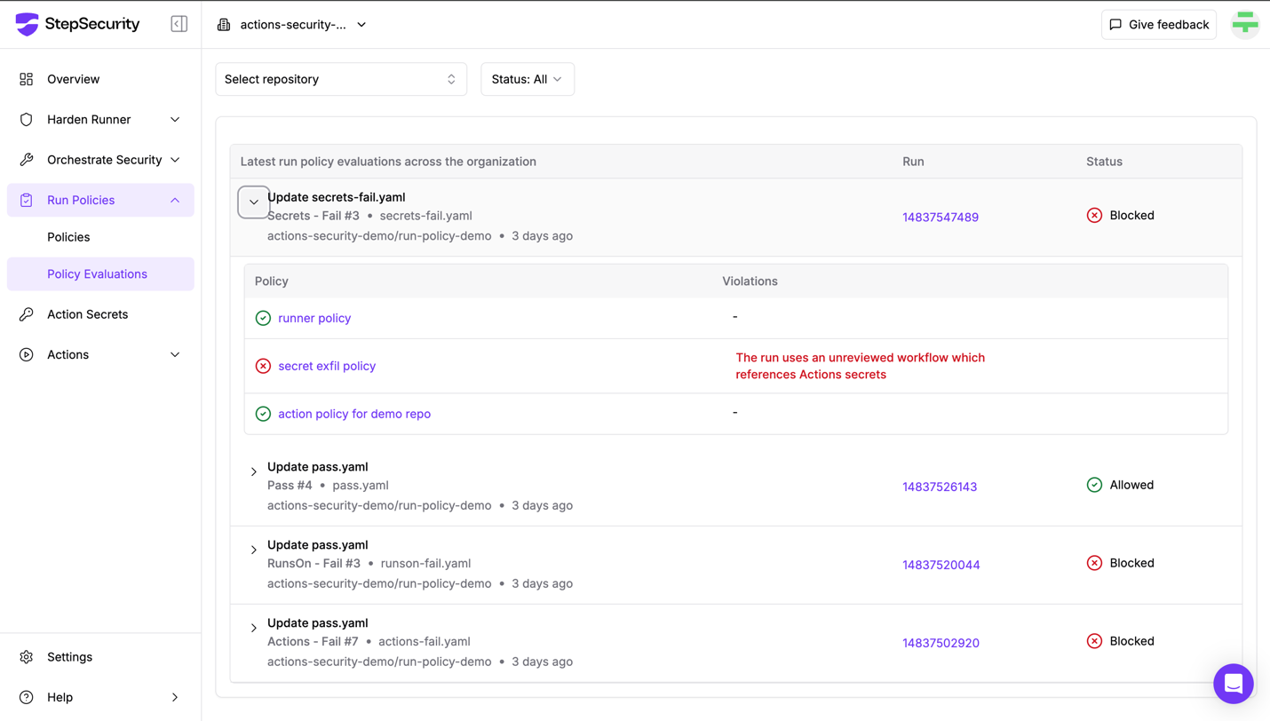Expand the Pass #4 pass.yaml row
The height and width of the screenshot is (721, 1270).
point(254,471)
